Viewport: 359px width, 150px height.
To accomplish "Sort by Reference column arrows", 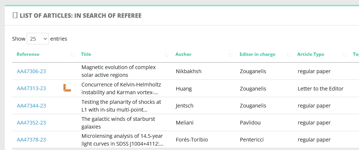I will click(72, 55).
